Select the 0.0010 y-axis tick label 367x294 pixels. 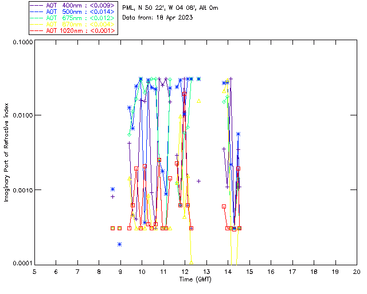coord(21,190)
